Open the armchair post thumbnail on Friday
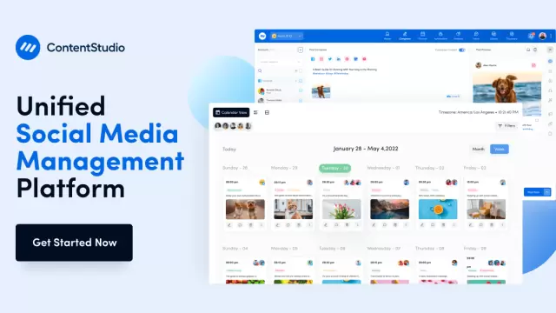This screenshot has height=313, width=556. 486,209
